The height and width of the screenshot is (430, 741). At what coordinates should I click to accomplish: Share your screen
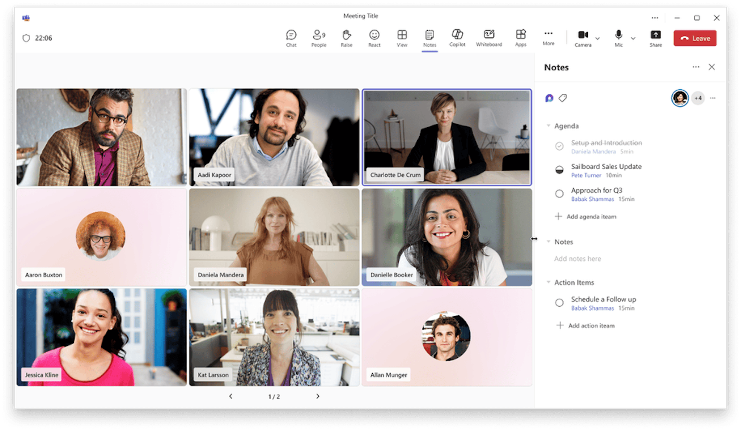[656, 38]
